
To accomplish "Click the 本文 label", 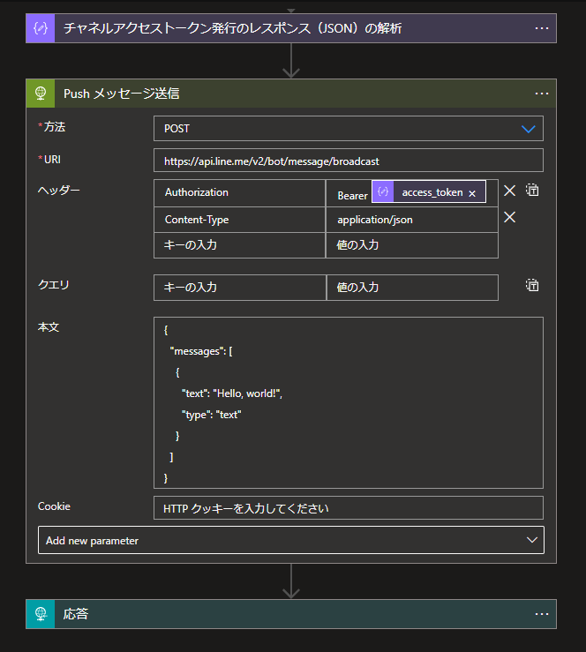I will coord(49,327).
